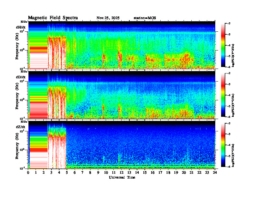Click hour "1" on the time axis
Image resolution: width=256 pixels, height=198 pixels.
[x=36, y=172]
